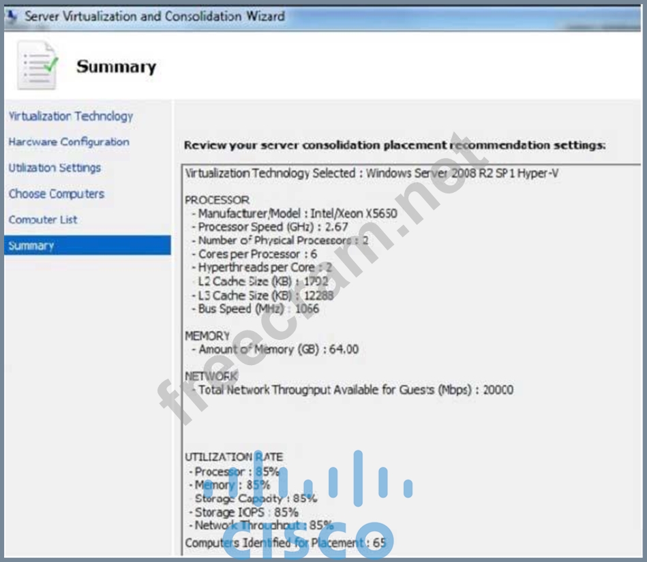Viewport: 647px width, 562px height.
Task: Click the UTILIZATION RATE section heading
Action: (x=234, y=457)
